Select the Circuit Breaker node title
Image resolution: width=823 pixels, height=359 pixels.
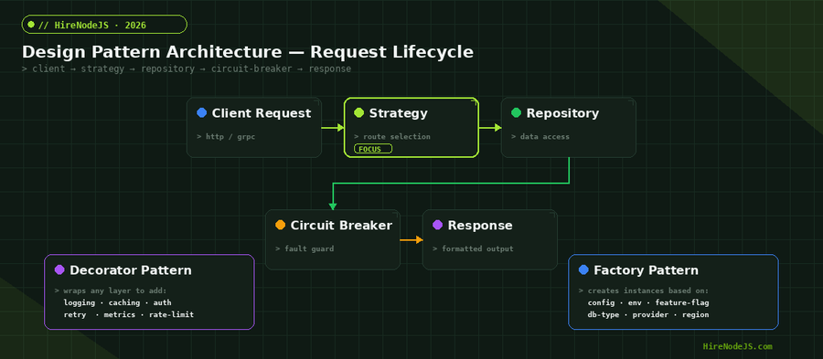[341, 226]
